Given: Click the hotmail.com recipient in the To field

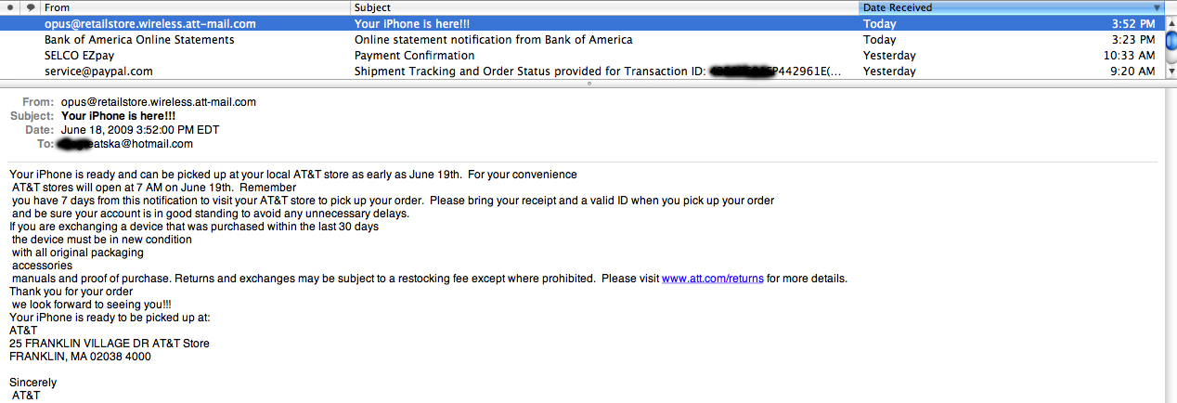Looking at the screenshot, I should [125, 144].
